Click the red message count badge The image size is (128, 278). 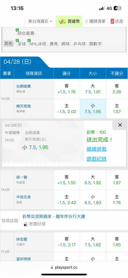coord(112,21)
